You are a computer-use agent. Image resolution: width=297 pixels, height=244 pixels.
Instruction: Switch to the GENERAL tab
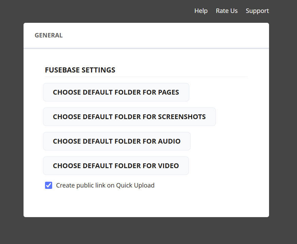point(49,35)
